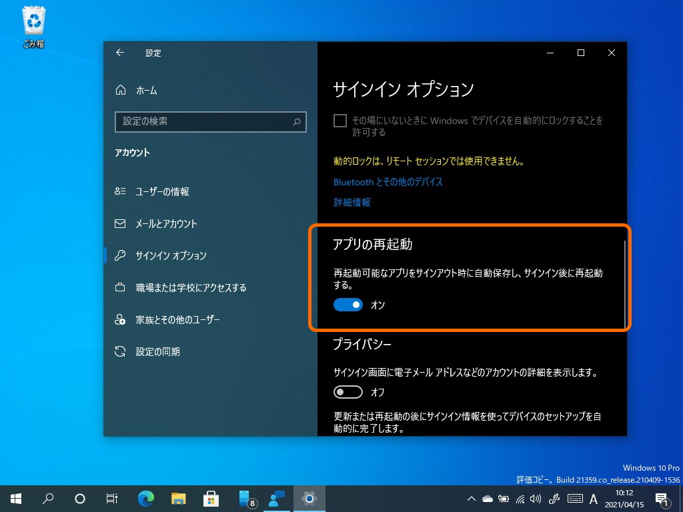Open the OneDrive cloud icon in tray

[487, 499]
